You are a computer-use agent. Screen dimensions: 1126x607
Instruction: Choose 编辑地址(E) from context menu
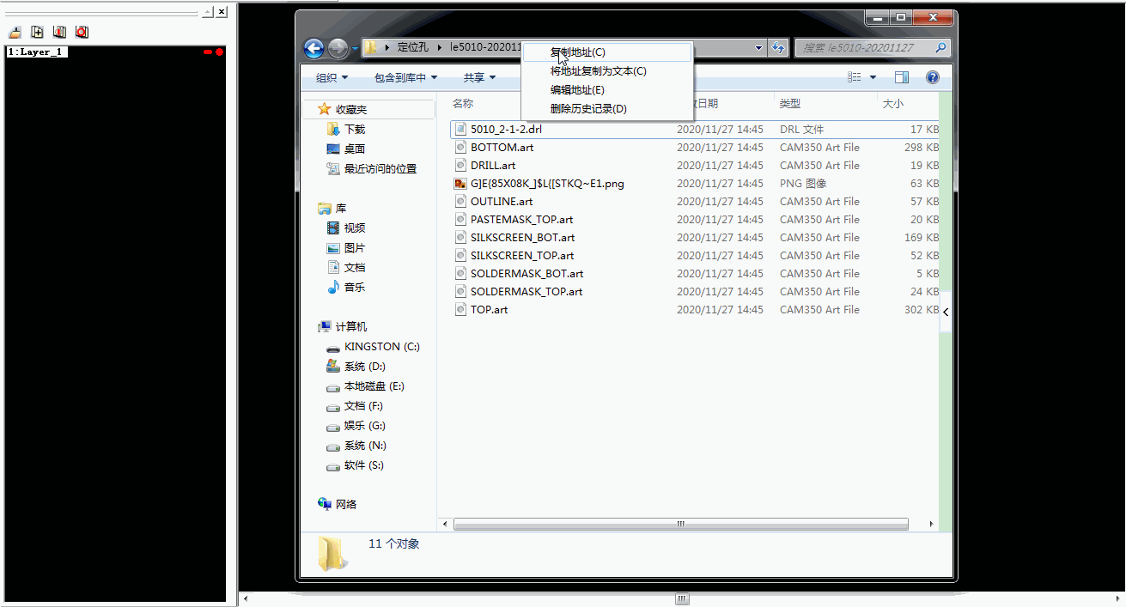[x=577, y=90]
